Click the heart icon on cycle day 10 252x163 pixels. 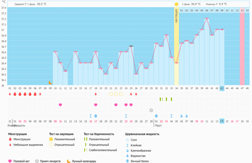[x=60, y=105]
